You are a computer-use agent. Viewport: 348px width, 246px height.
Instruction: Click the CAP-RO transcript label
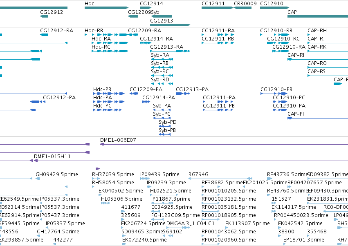[317, 63]
